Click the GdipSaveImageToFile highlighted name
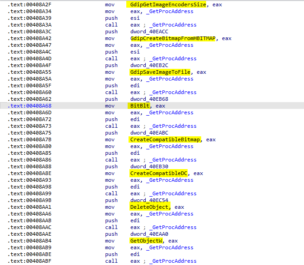Screen dimensions: 304x265 (160, 72)
